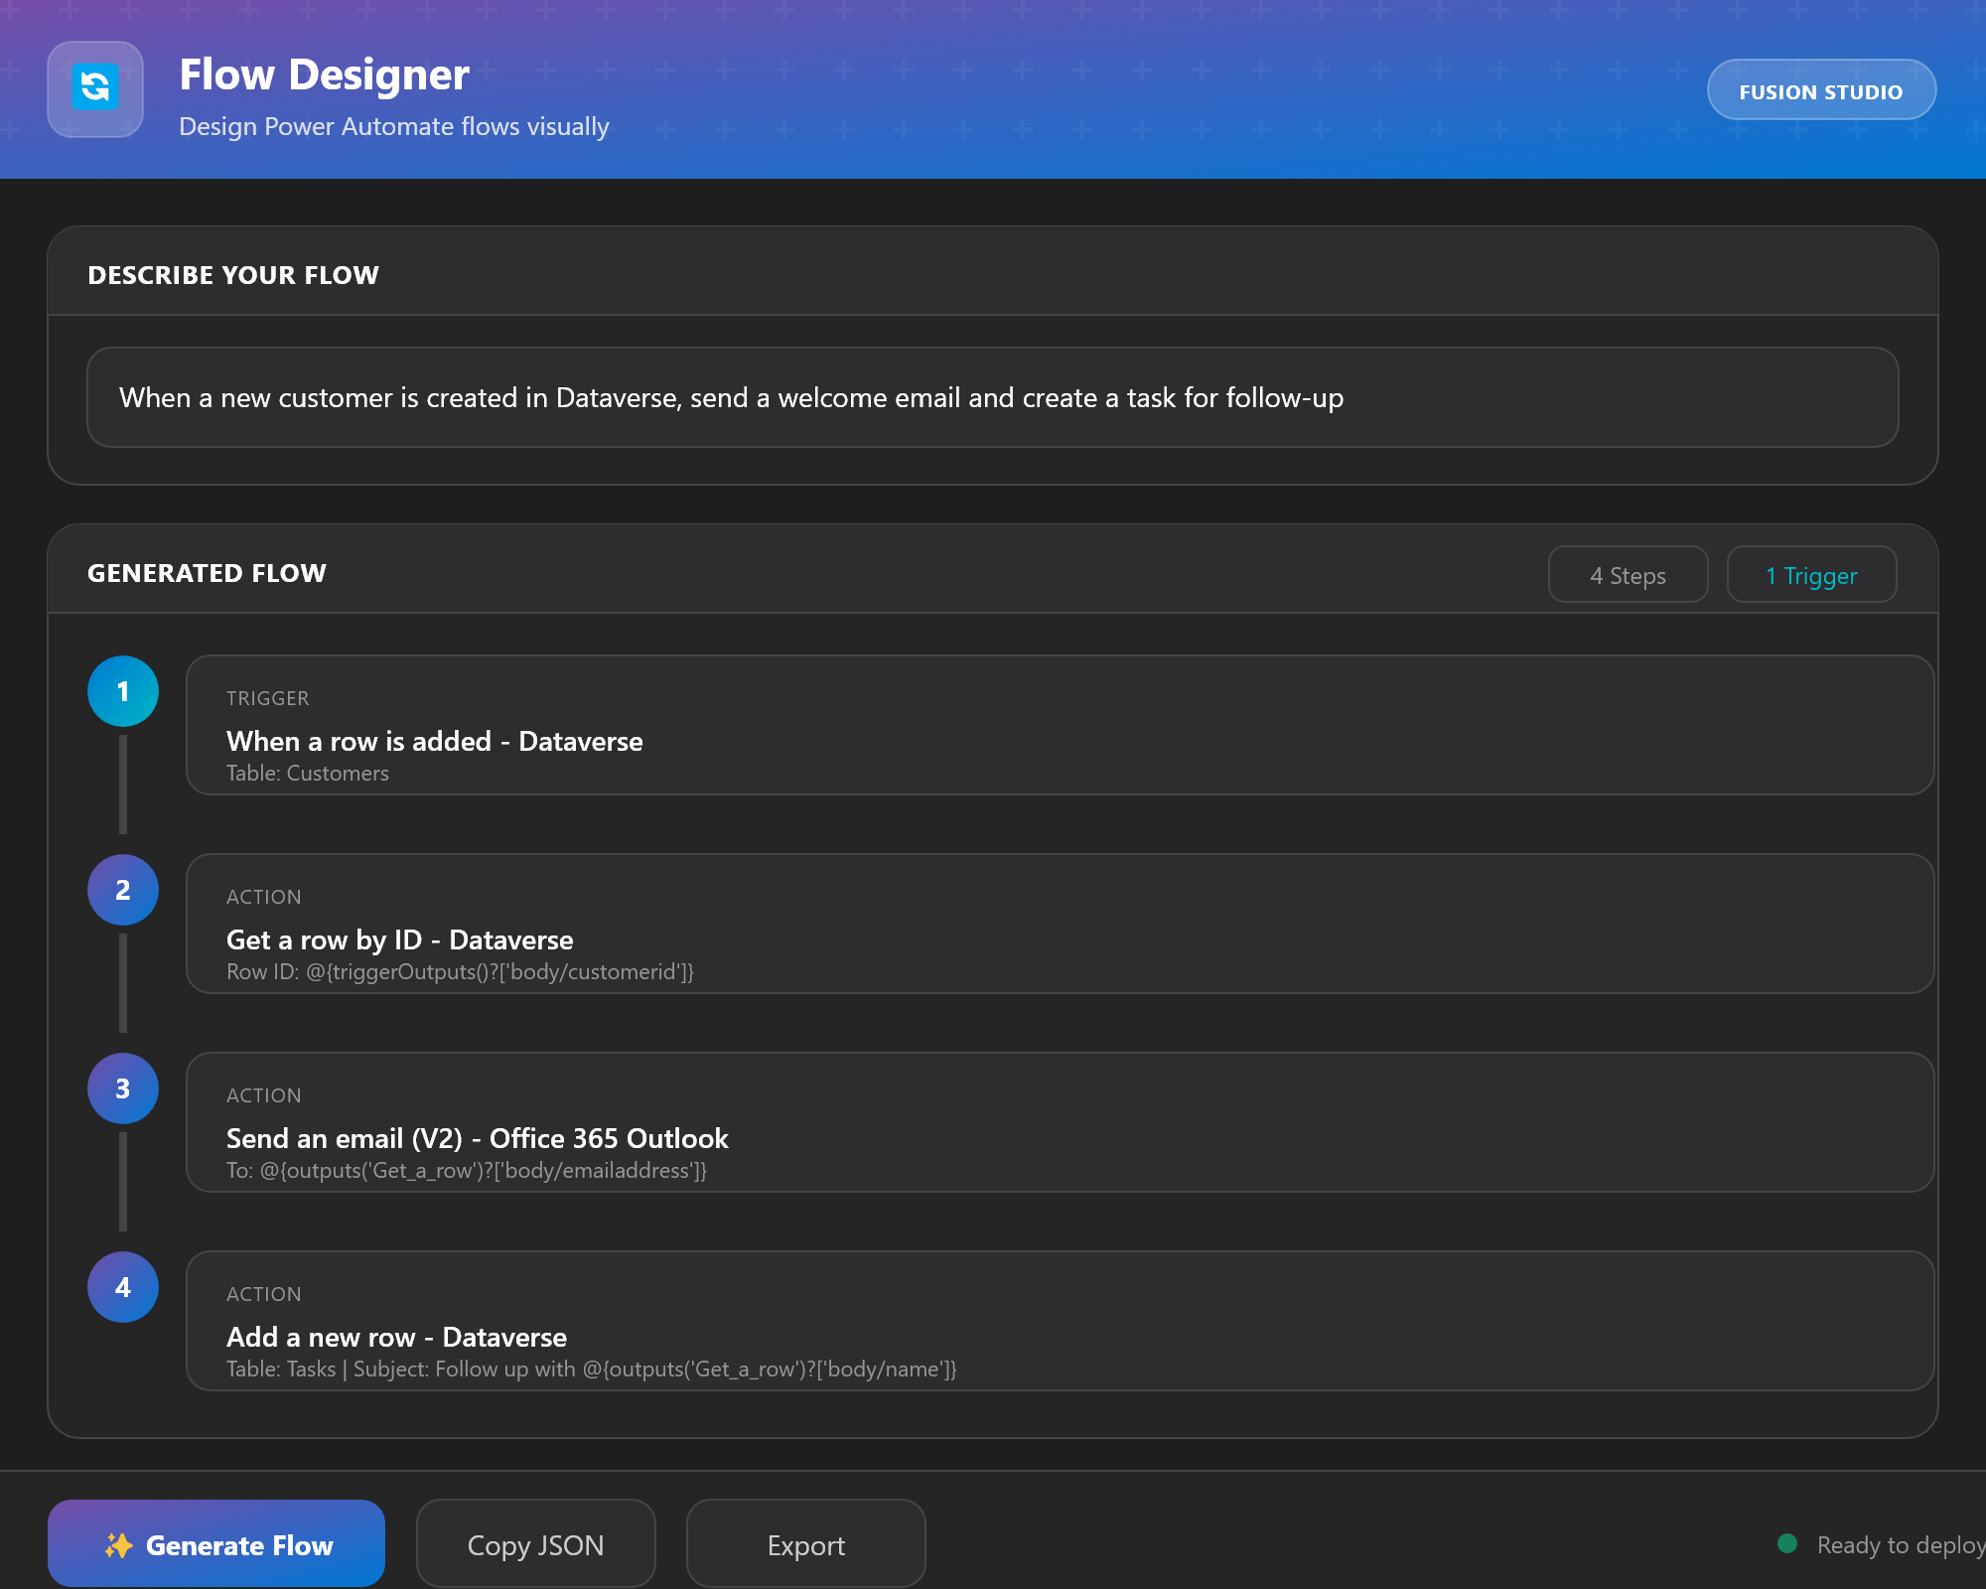Click the green ready status indicator dot

(x=1787, y=1543)
